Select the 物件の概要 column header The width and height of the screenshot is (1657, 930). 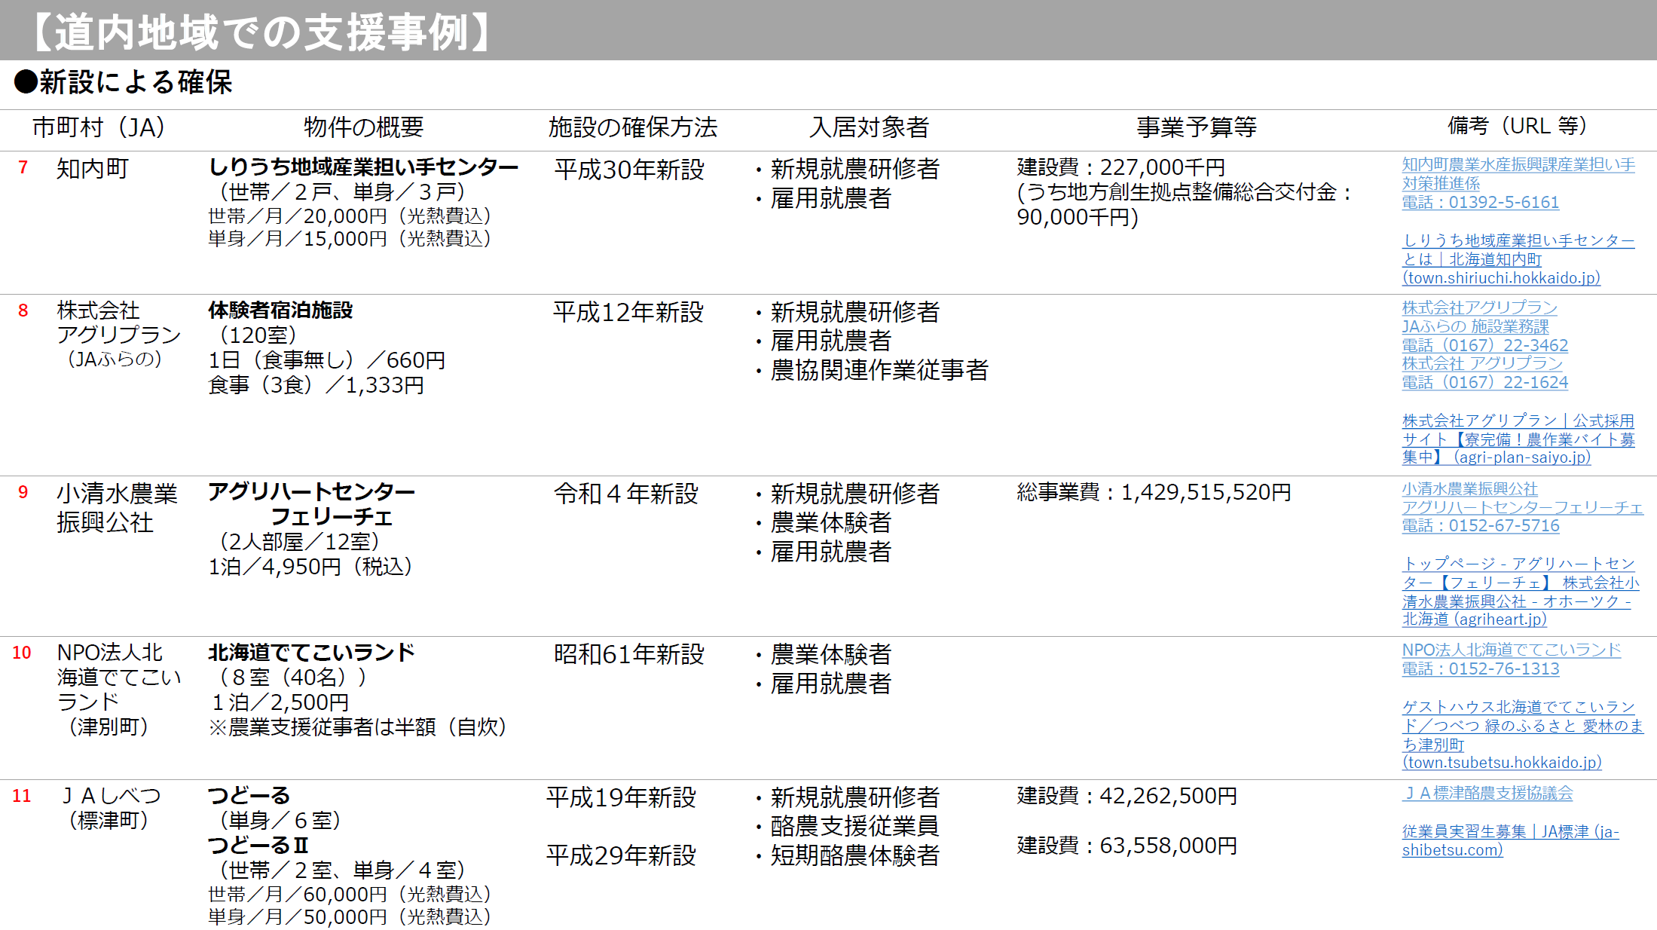point(362,128)
